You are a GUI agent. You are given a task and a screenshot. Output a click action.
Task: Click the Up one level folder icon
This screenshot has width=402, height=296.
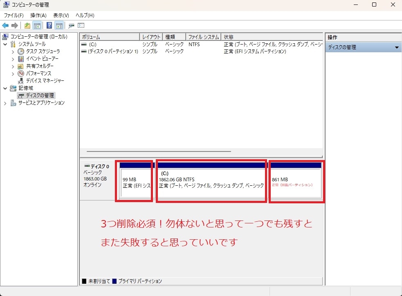27,26
